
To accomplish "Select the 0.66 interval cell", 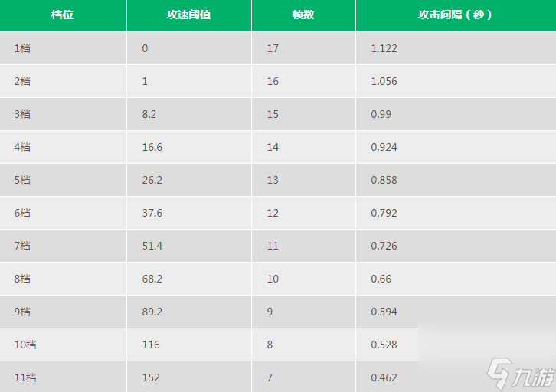I will click(381, 279).
